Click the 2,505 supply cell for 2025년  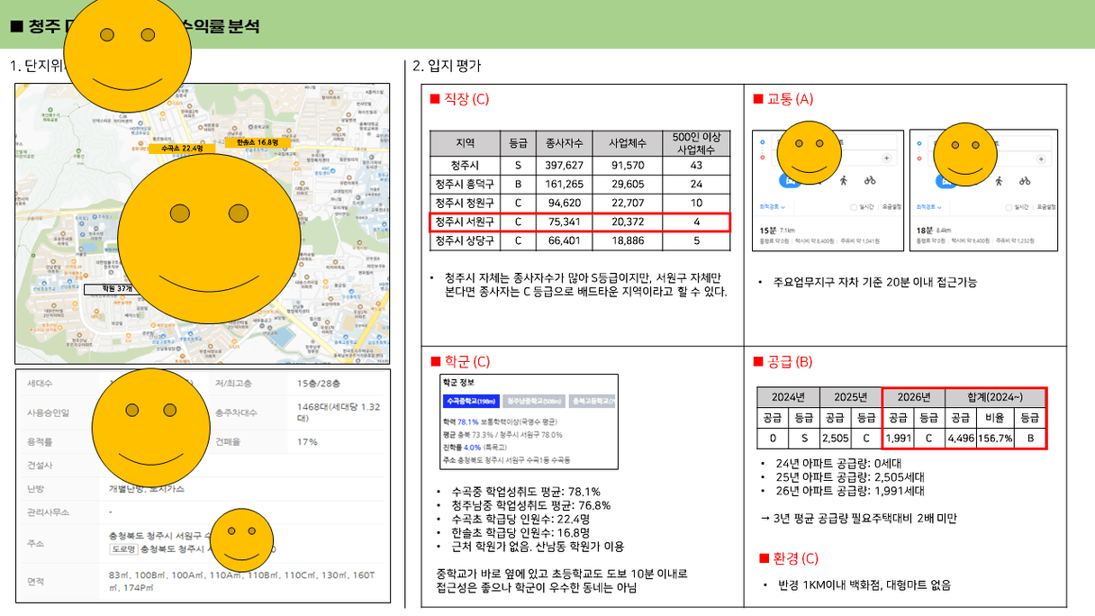(x=835, y=439)
